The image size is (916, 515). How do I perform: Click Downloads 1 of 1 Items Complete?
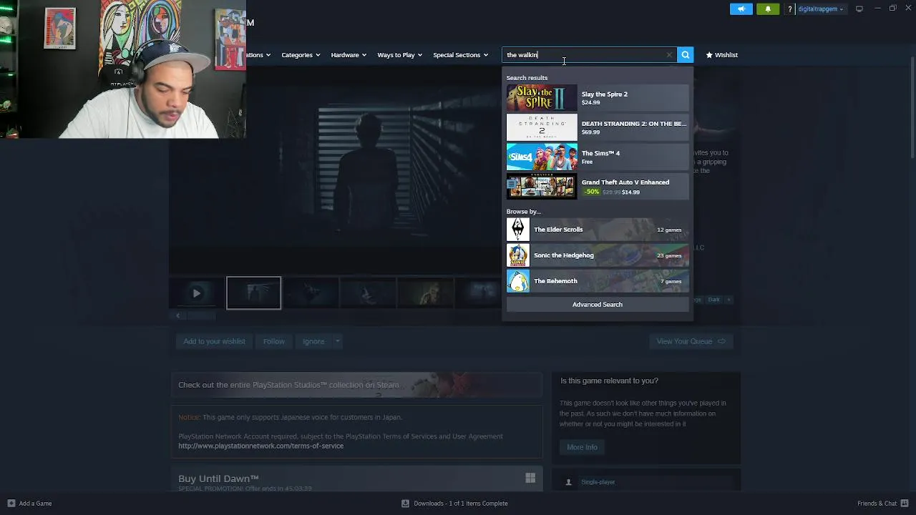click(x=460, y=504)
